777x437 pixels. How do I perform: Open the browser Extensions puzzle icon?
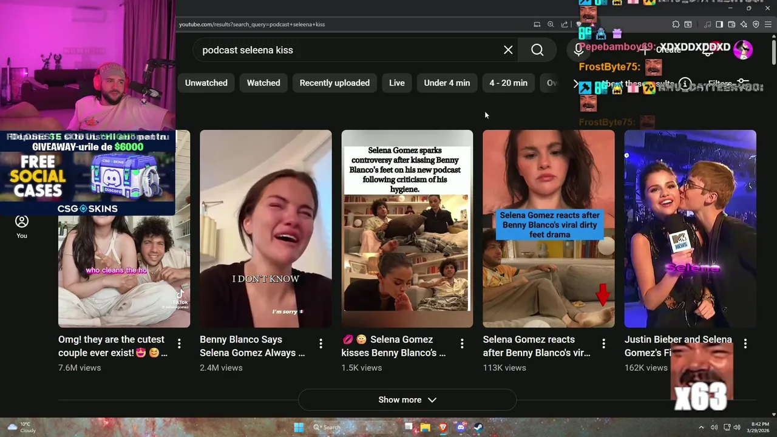[676, 24]
